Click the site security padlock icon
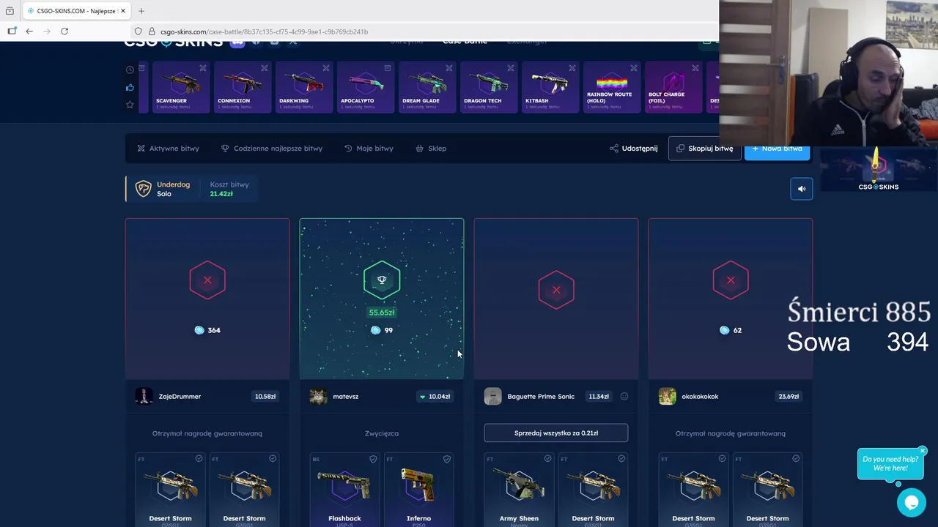 (x=152, y=31)
